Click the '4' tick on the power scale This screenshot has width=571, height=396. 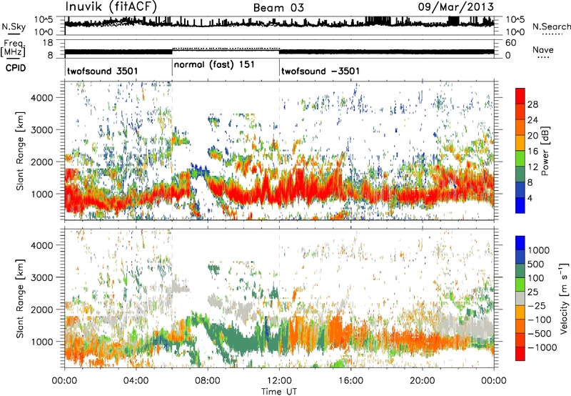(530, 198)
